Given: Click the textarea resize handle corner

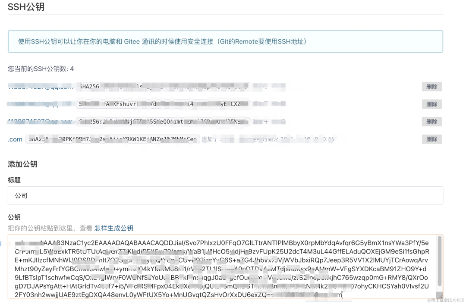Looking at the screenshot, I should (439, 295).
